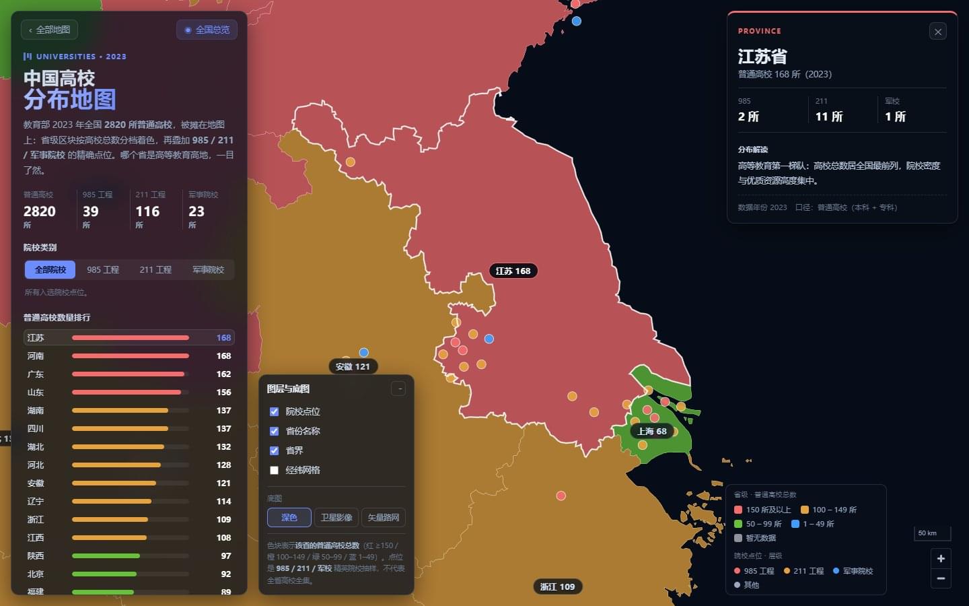Zoom out the map with minus button
969x606 pixels.
click(x=941, y=578)
